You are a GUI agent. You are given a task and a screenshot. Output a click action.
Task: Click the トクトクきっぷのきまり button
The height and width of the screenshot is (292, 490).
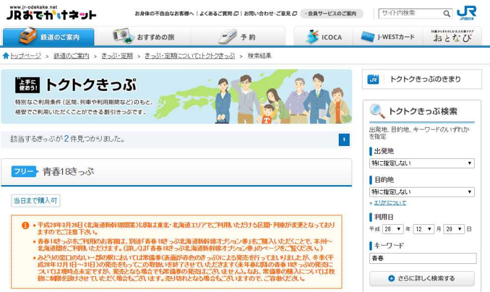pyautogui.click(x=422, y=79)
